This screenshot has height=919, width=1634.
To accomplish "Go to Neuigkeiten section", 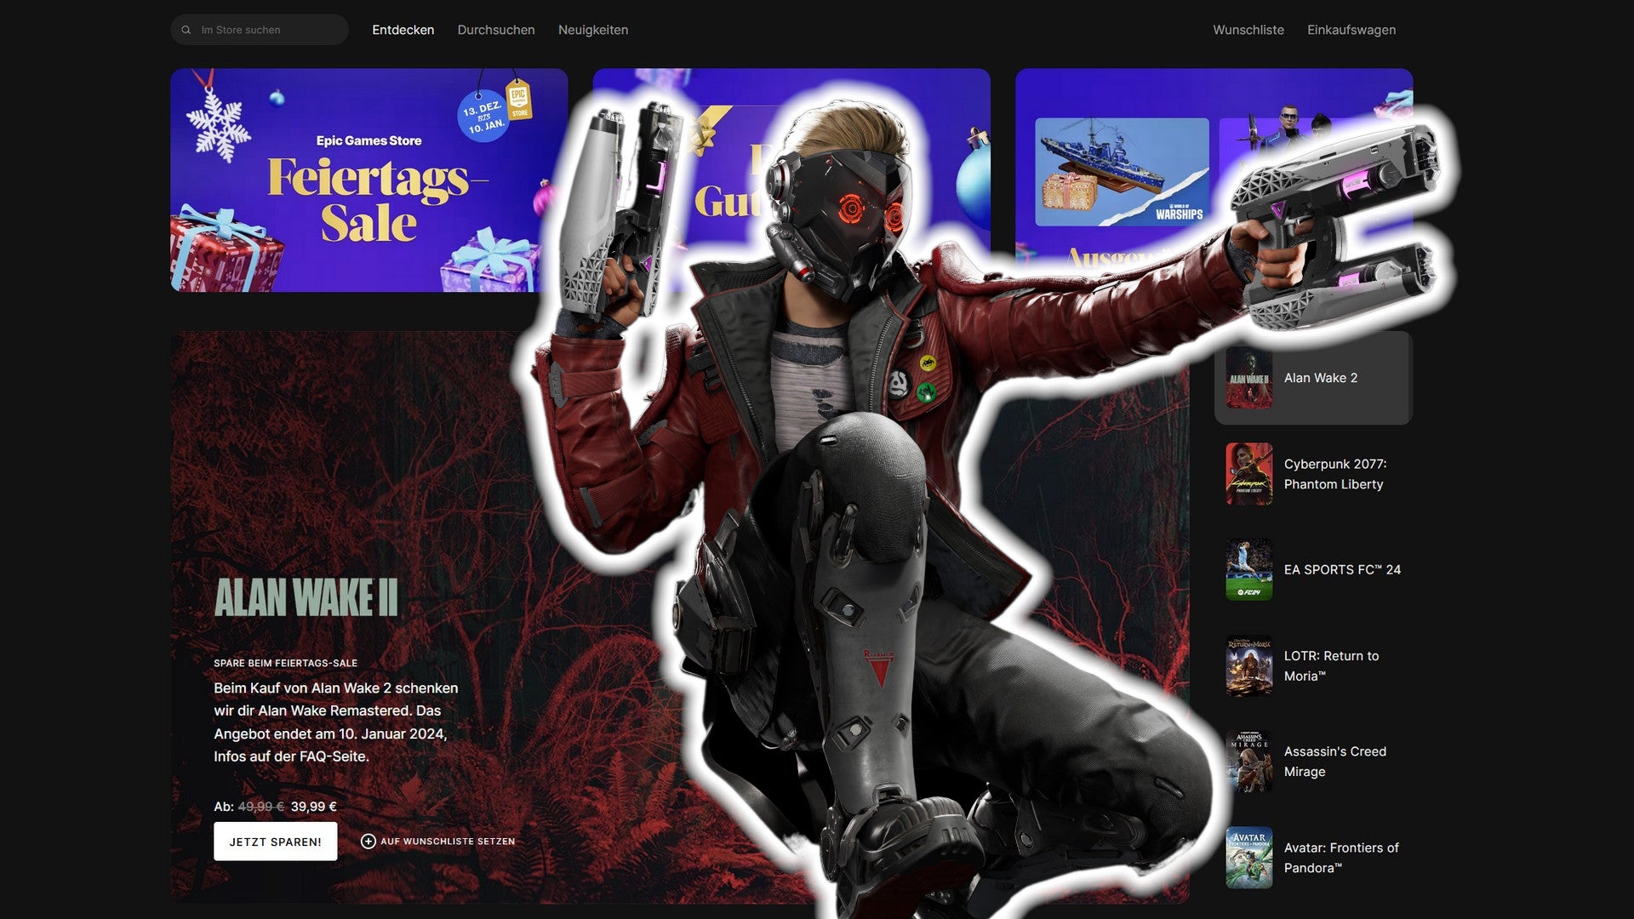I will [593, 30].
